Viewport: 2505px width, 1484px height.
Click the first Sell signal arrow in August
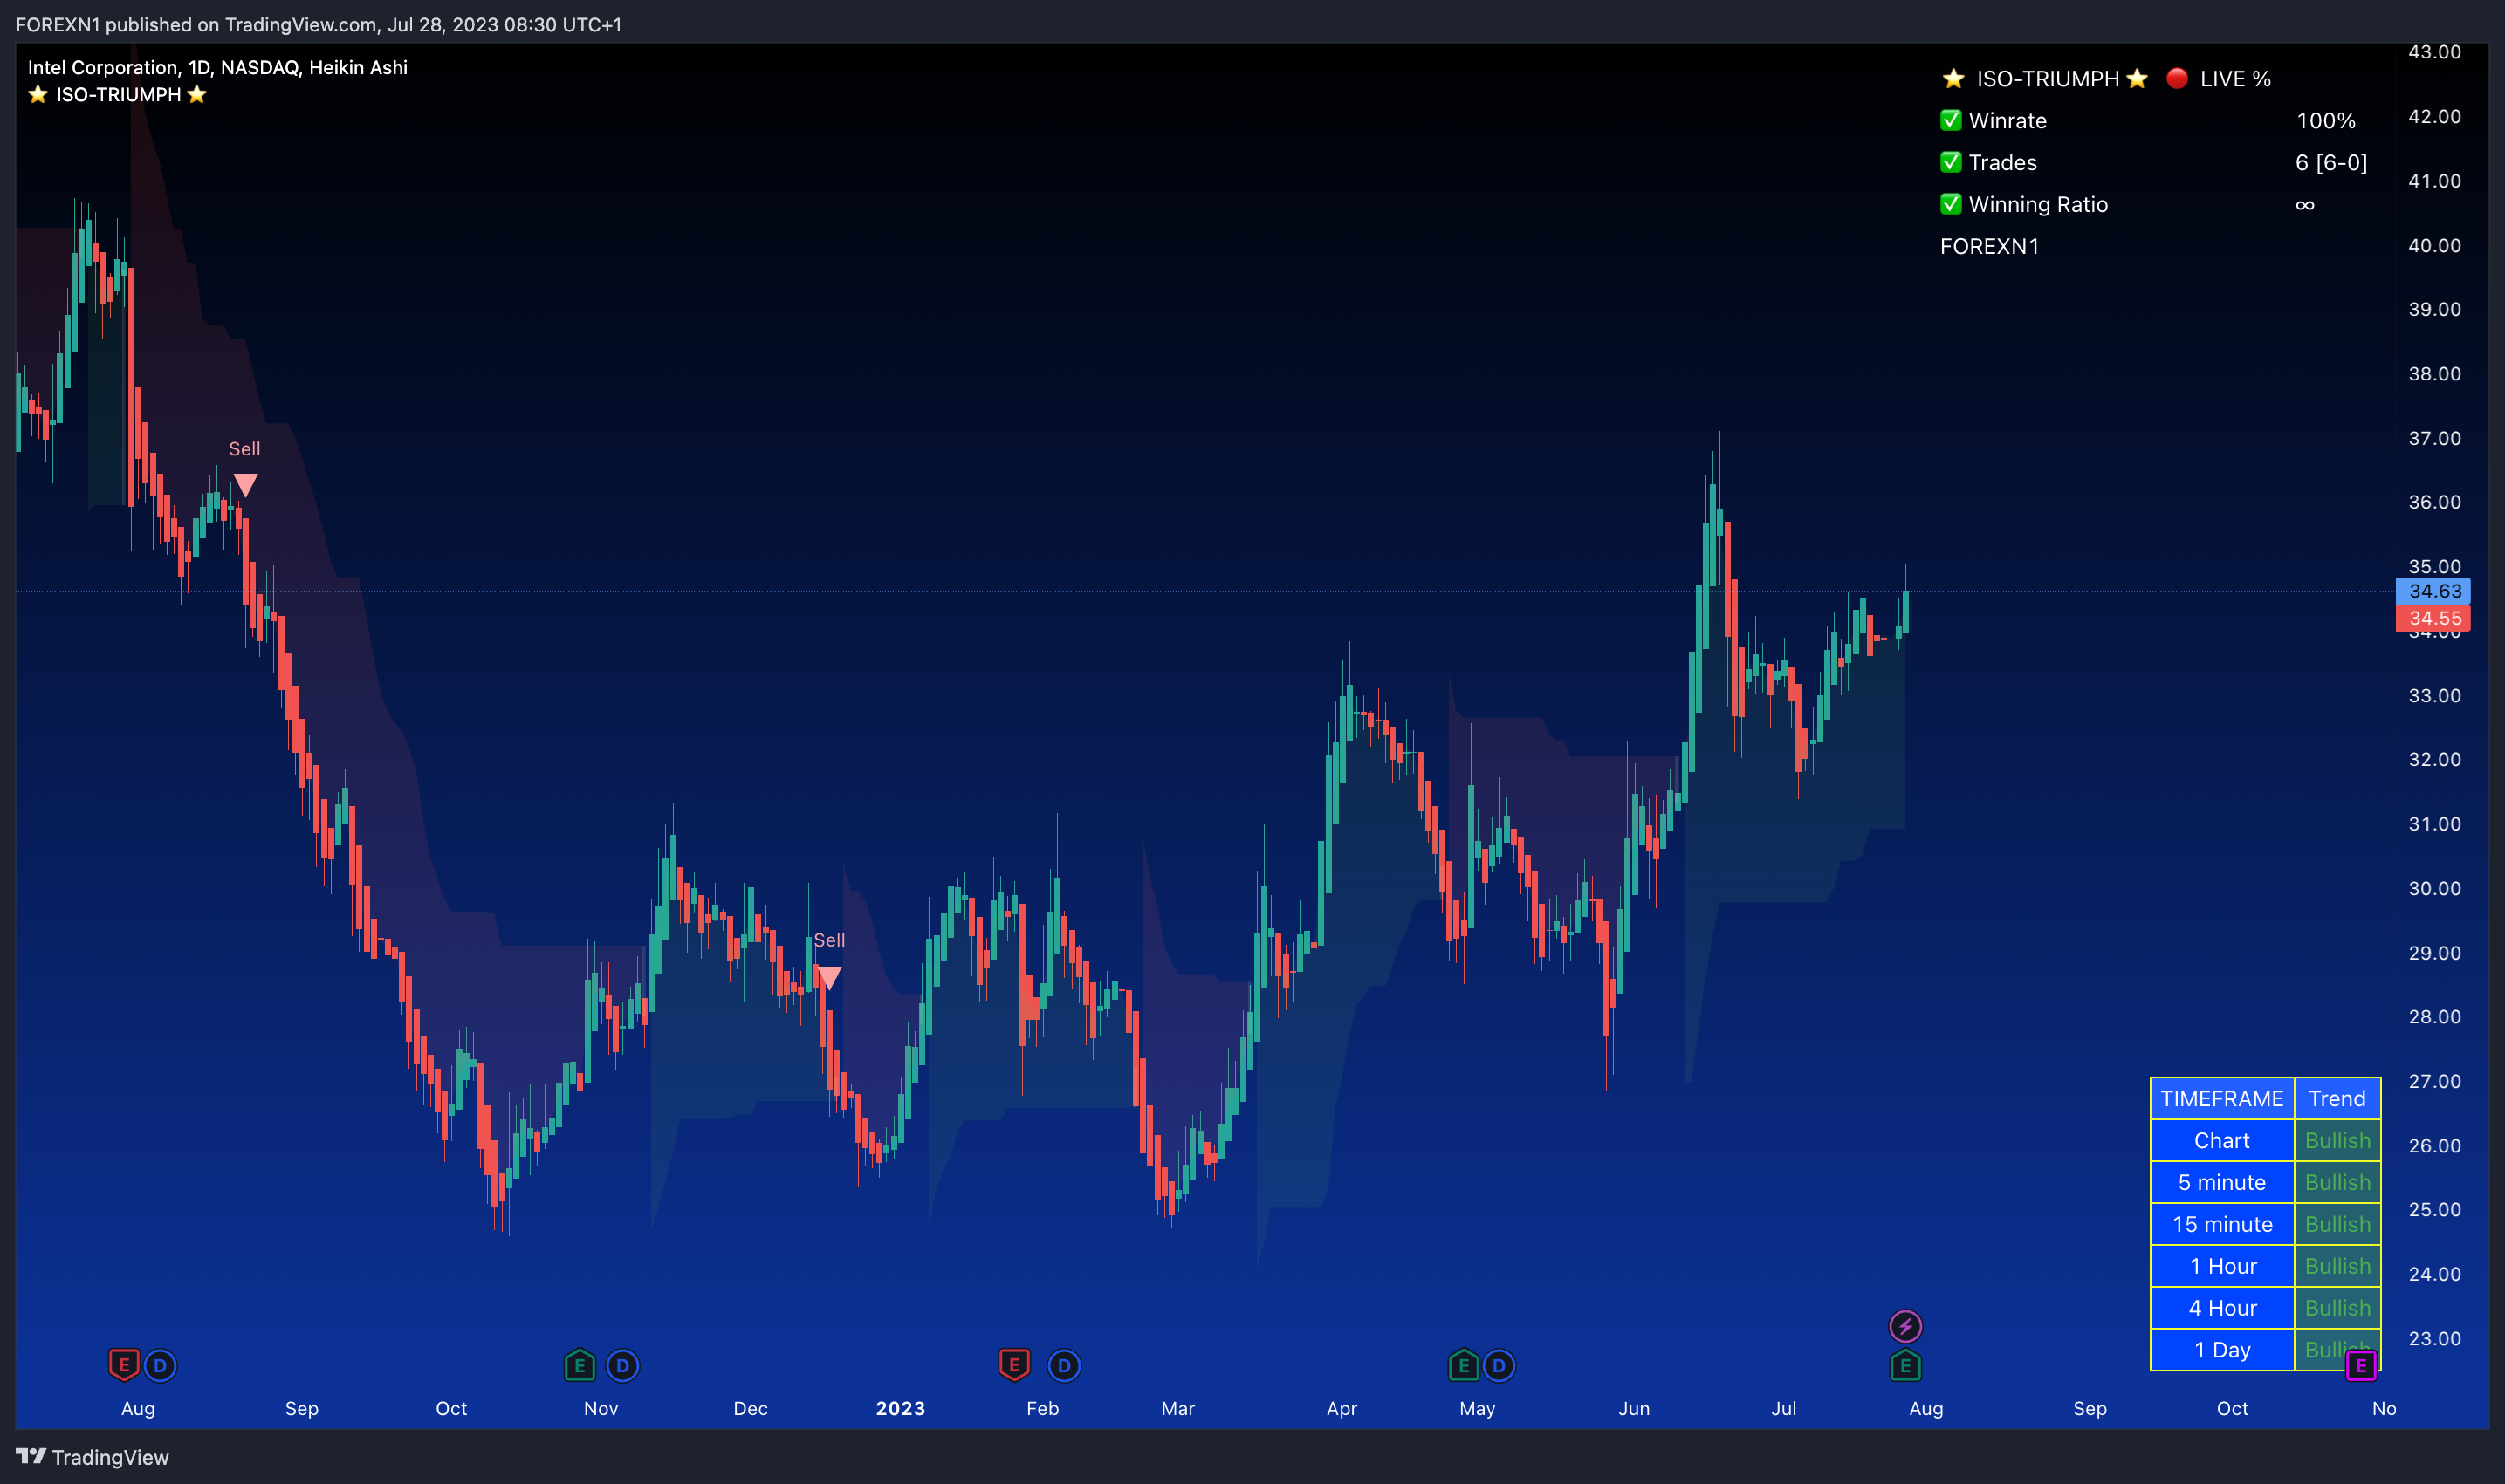(245, 485)
